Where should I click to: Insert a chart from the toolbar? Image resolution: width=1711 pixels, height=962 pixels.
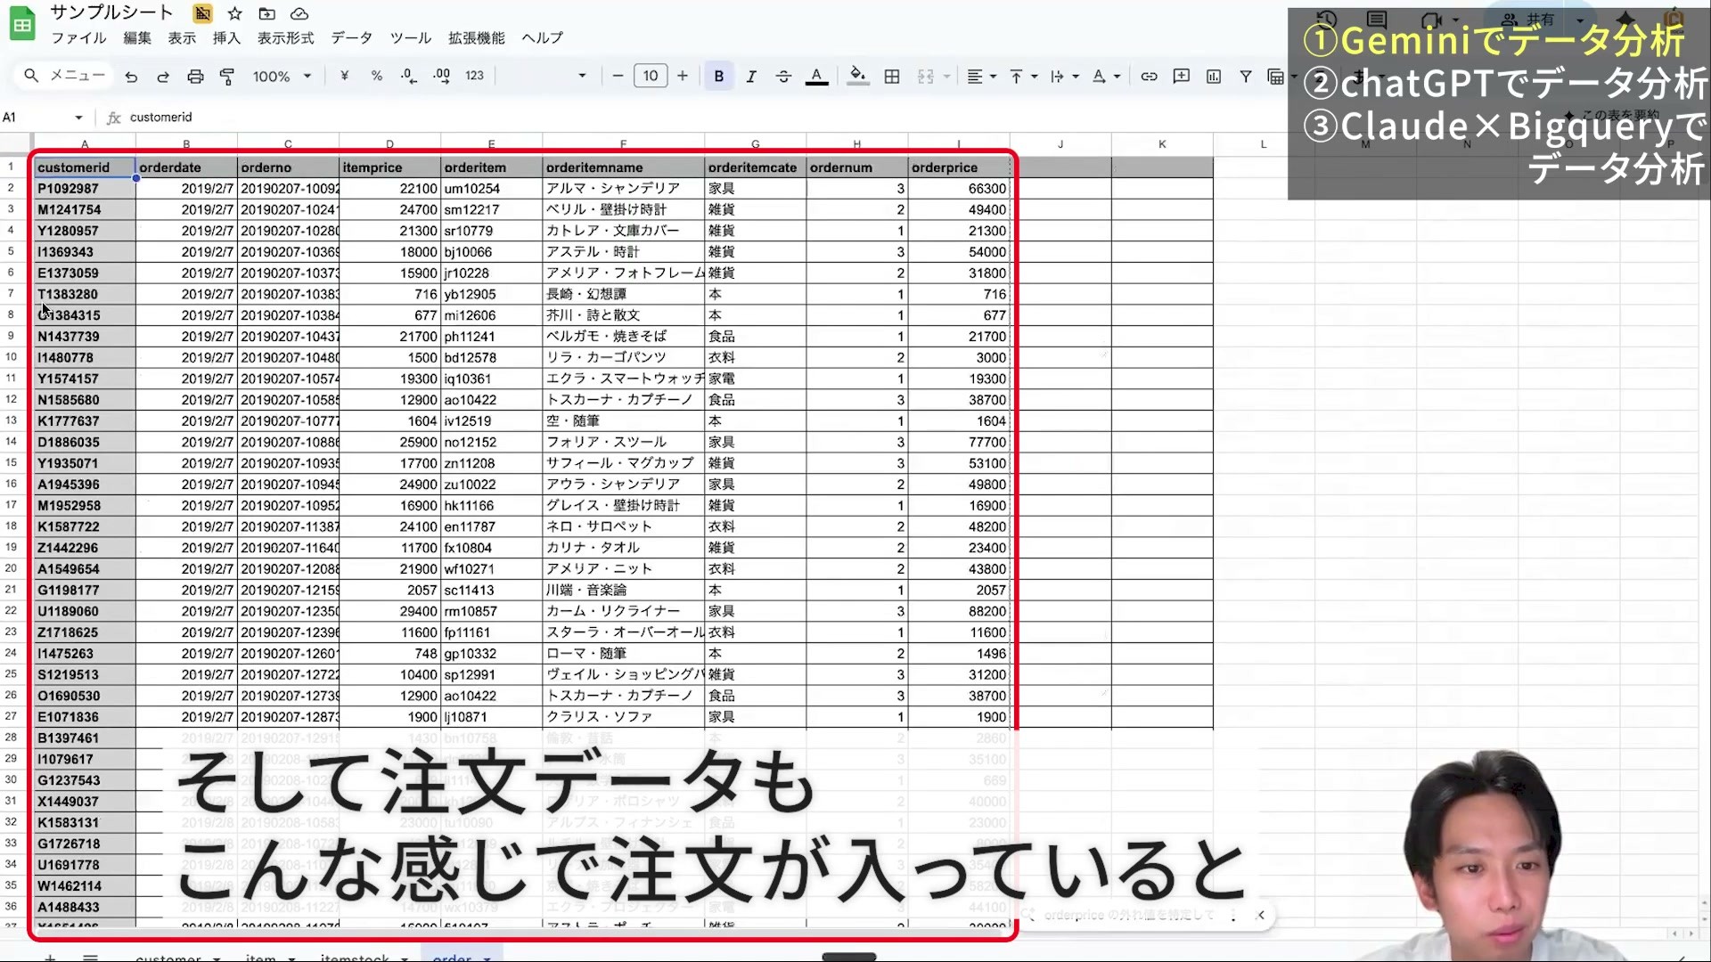[x=1214, y=77]
